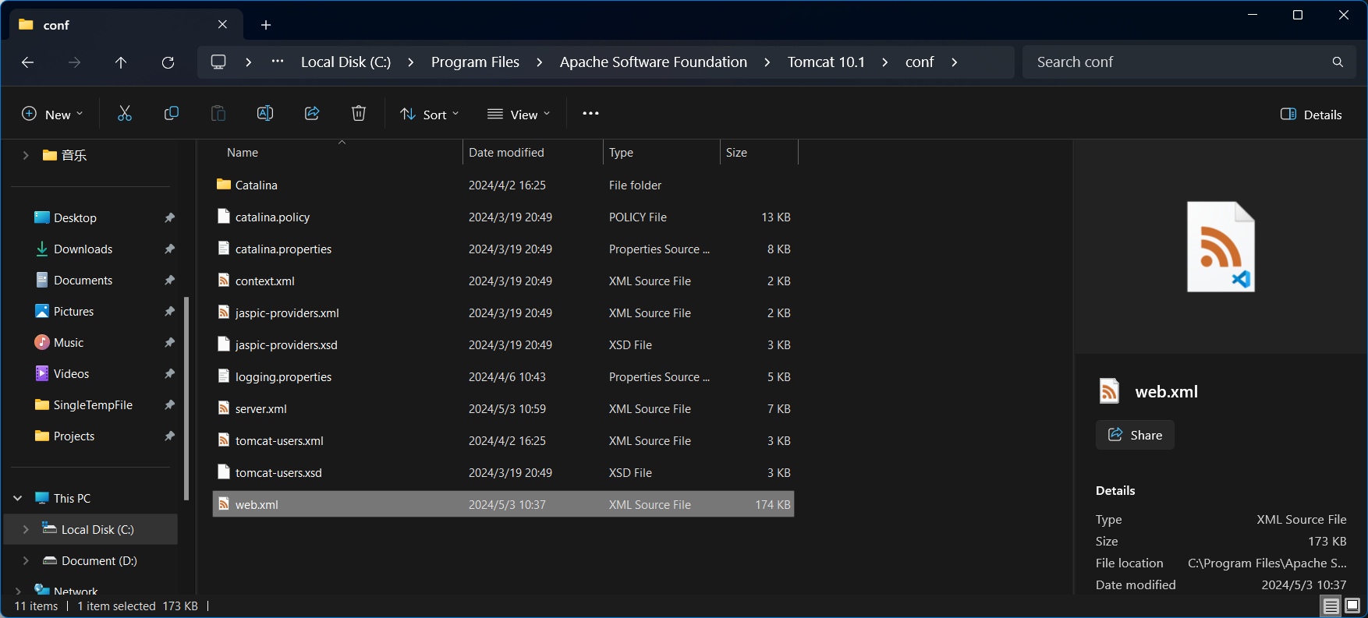
Task: Open Downloads in navigation pane
Action: point(83,249)
